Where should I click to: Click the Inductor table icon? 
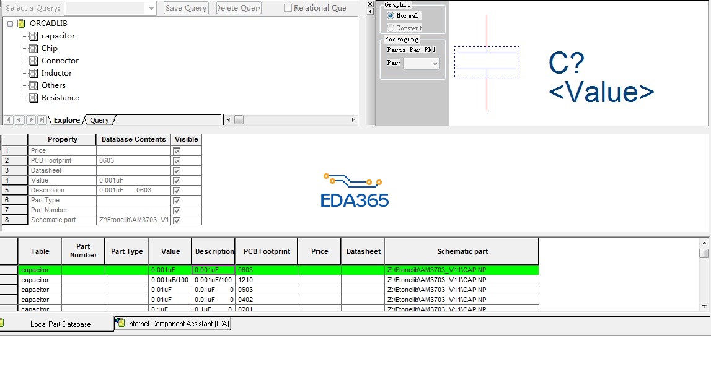[33, 73]
